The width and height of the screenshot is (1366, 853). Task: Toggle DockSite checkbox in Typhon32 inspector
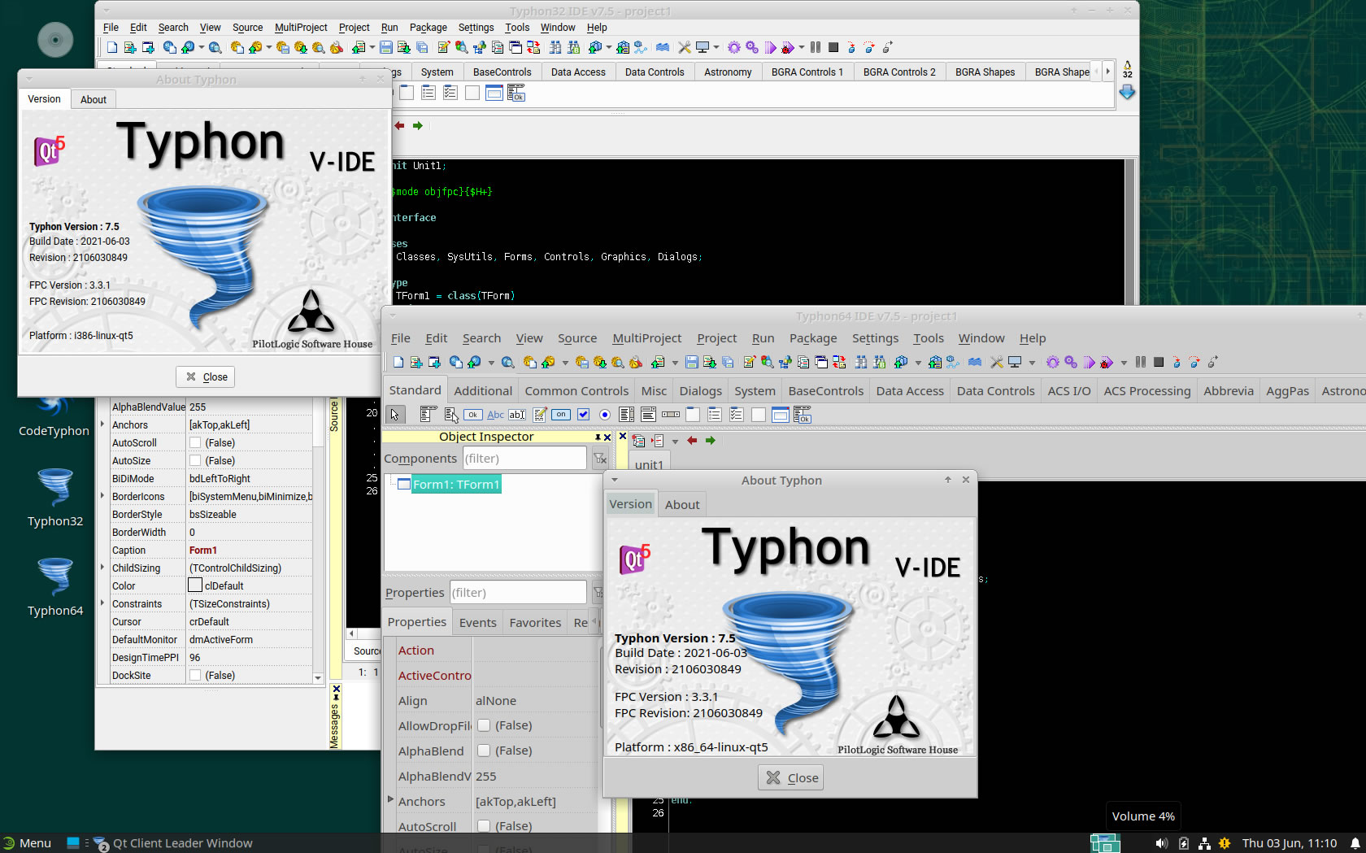point(195,675)
